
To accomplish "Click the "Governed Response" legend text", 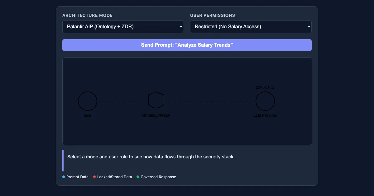I will click(158, 177).
